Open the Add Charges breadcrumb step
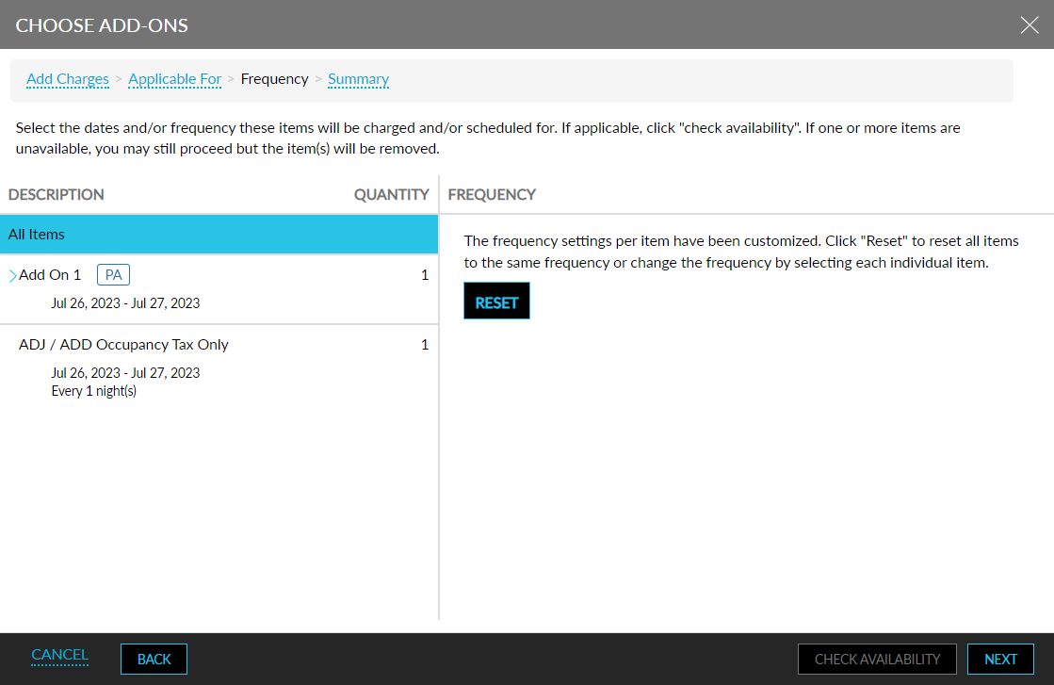The height and width of the screenshot is (685, 1054). coord(67,79)
